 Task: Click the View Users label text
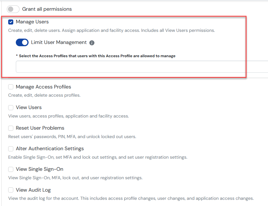click(29, 108)
